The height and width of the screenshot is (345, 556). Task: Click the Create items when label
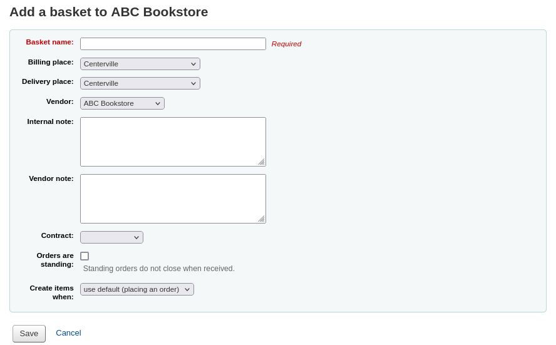(51, 292)
